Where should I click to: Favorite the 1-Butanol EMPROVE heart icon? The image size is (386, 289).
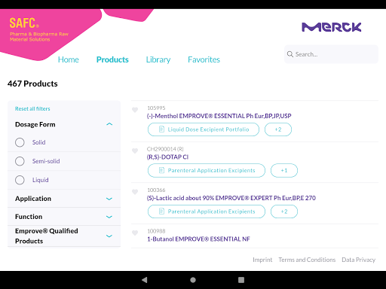135,233
